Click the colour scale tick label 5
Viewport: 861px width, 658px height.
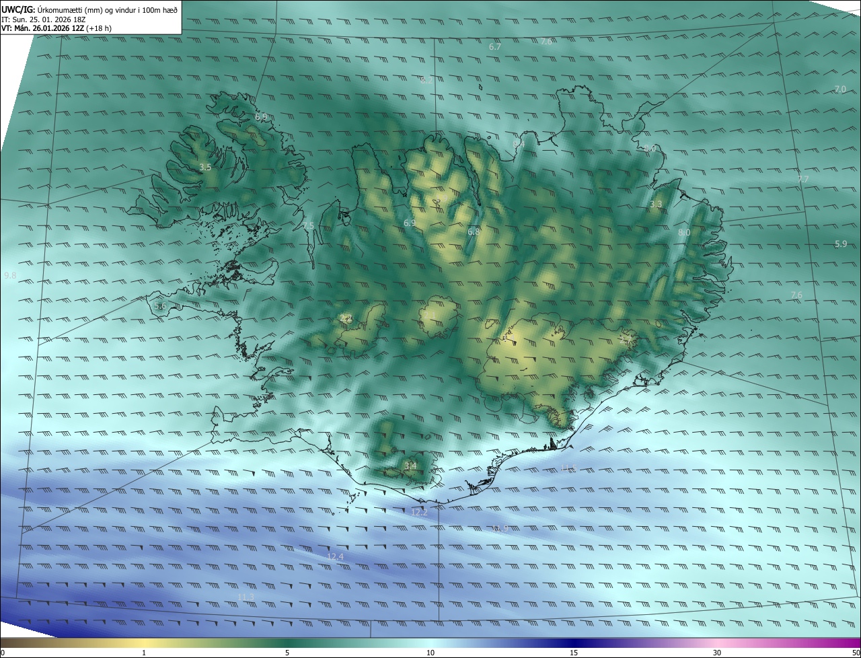[x=287, y=653]
